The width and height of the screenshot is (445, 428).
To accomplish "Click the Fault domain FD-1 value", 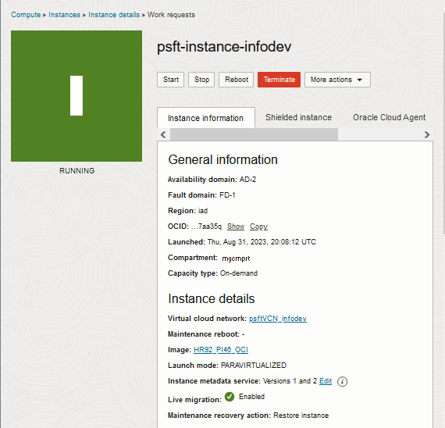I will click(227, 195).
